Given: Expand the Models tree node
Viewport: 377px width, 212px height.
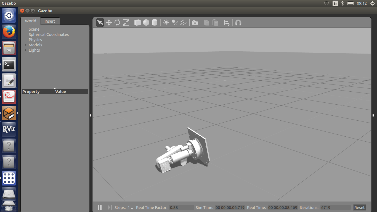Looking at the screenshot, I should tap(26, 45).
